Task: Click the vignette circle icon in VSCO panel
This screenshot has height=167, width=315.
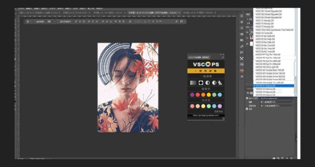Action: pos(200,83)
